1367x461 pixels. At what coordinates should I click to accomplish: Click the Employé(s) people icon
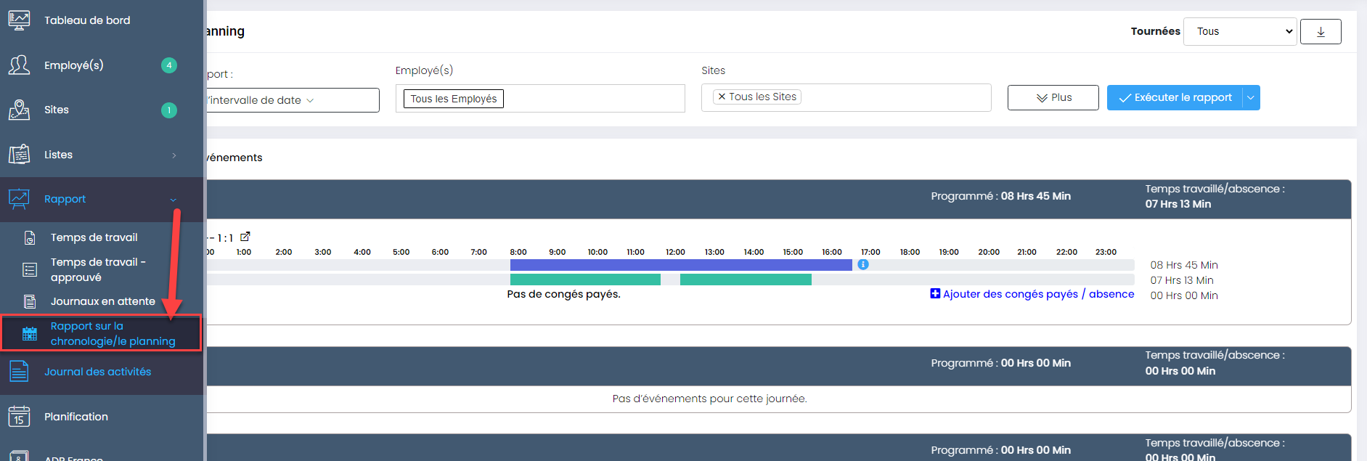19,65
